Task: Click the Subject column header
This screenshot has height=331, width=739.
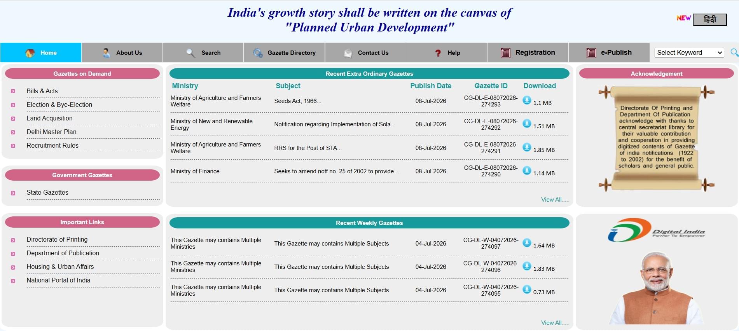Action: (x=288, y=86)
